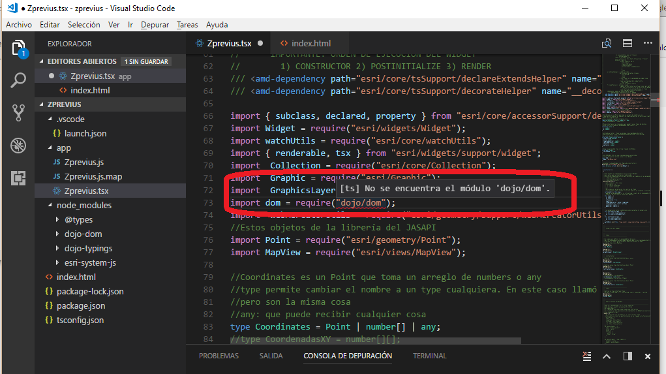Click the "dojo/dom" string on line 73

click(361, 203)
